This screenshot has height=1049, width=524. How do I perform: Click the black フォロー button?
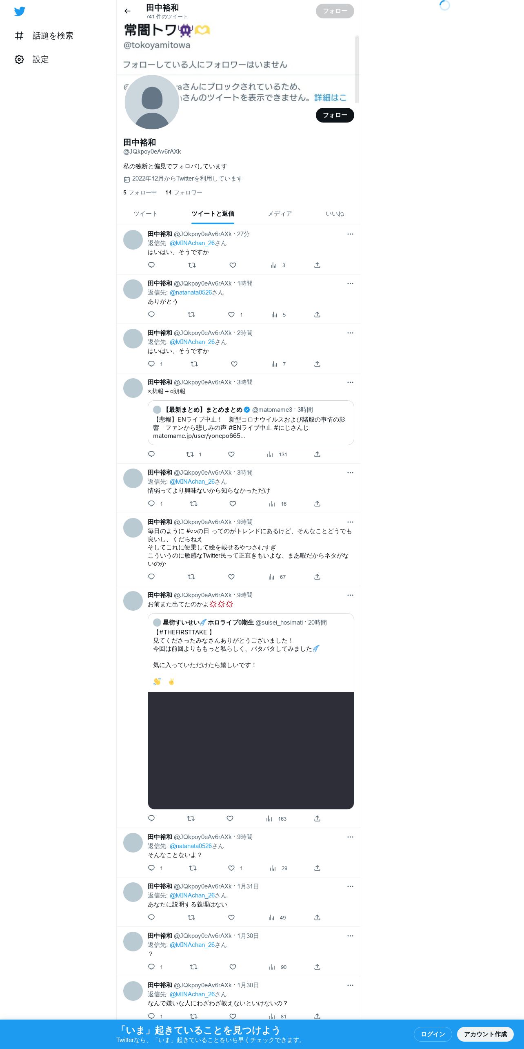[335, 115]
